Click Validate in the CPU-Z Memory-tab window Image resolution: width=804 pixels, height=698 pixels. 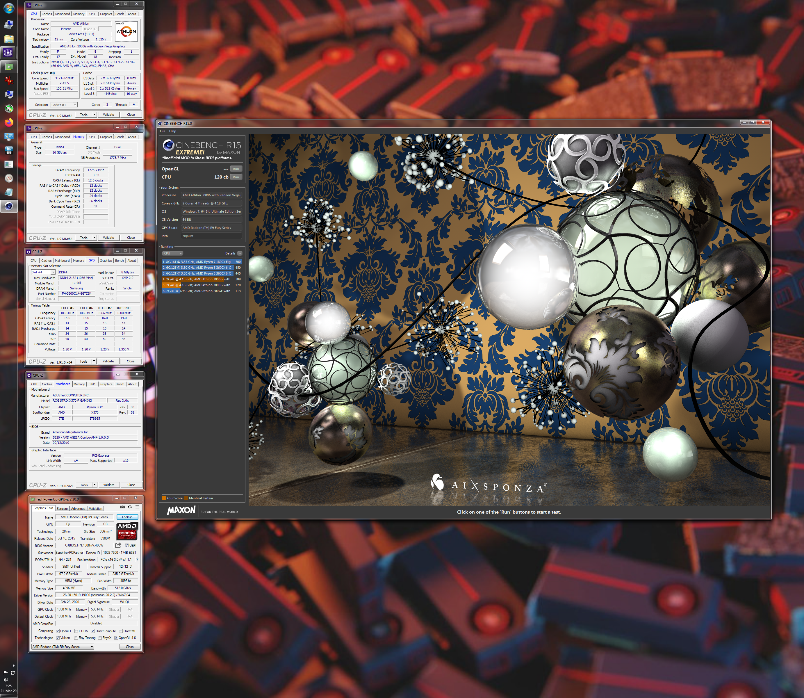(109, 238)
